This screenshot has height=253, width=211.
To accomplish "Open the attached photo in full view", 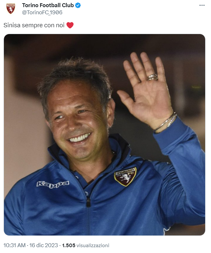I will click(x=104, y=135).
